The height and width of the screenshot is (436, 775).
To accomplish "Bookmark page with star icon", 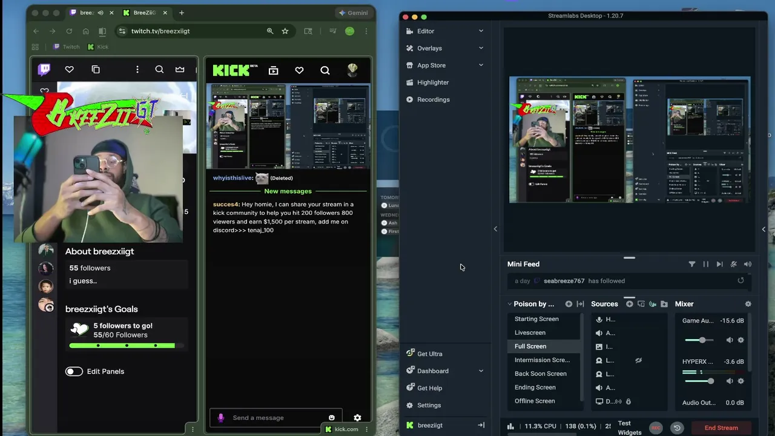I will 285,31.
